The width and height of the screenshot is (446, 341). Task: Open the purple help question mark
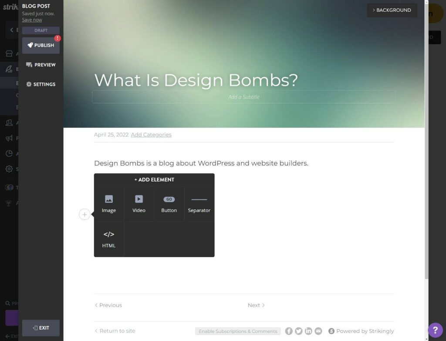point(435,330)
